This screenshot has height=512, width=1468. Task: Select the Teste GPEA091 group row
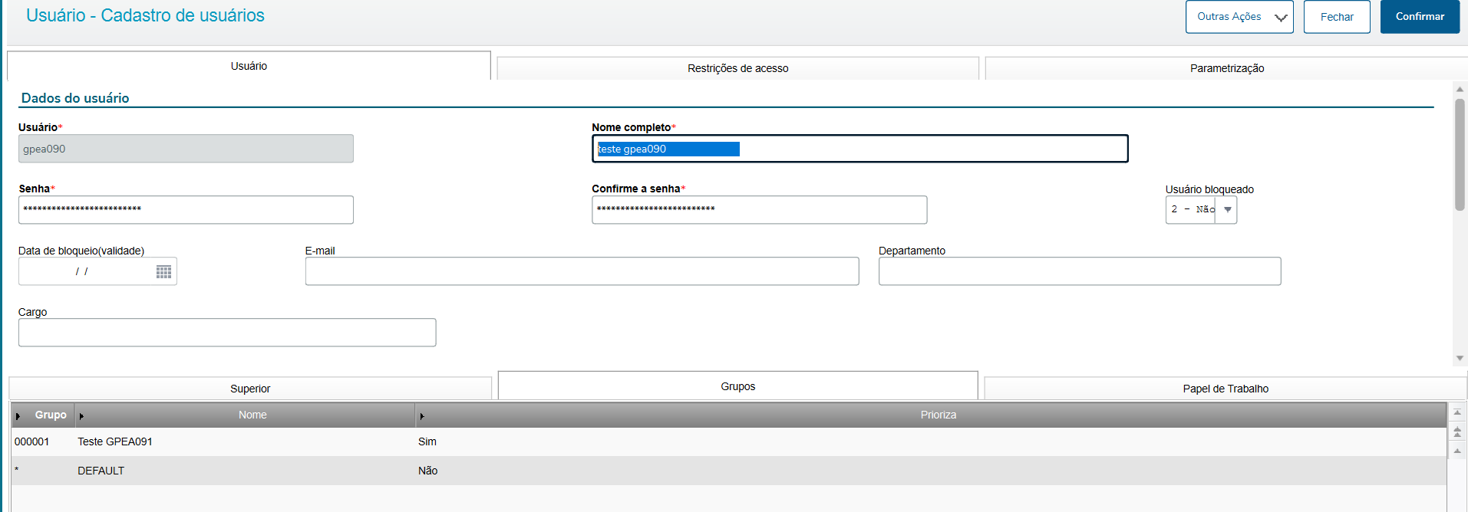[115, 441]
